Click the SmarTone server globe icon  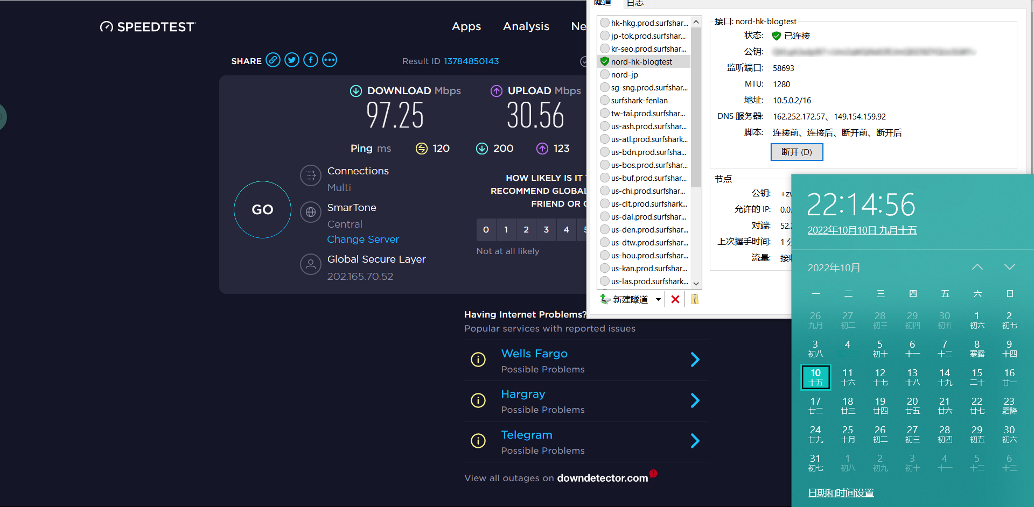(311, 213)
